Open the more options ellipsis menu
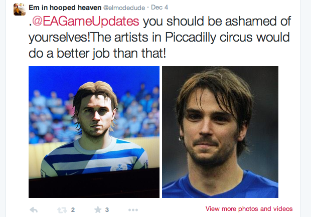The image size is (311, 217). [133, 209]
